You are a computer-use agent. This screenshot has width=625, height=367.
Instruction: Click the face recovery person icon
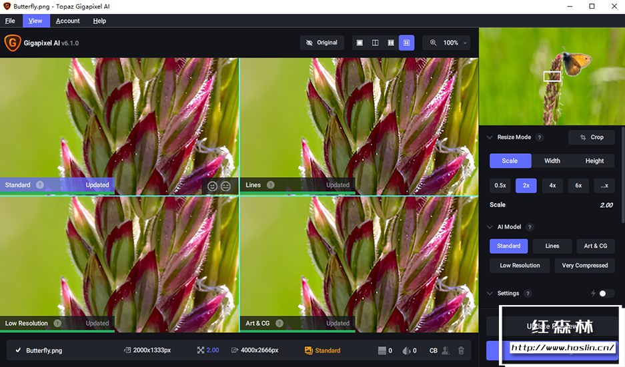click(446, 350)
